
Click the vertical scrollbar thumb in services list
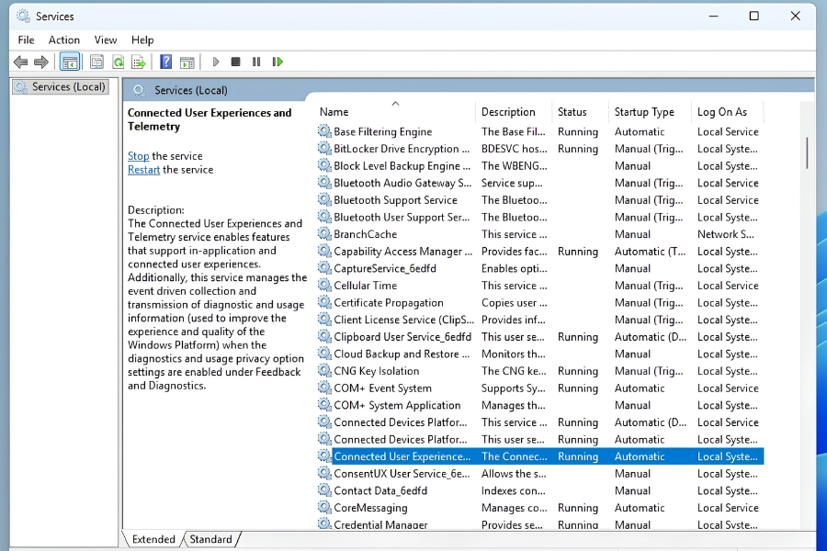click(x=808, y=153)
